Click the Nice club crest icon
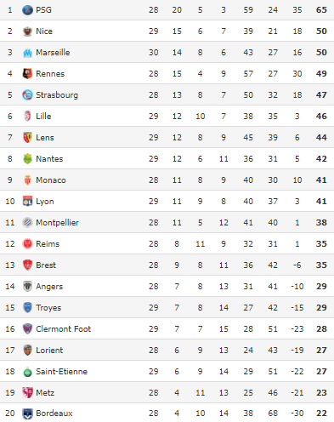334x422 pixels. (x=27, y=31)
